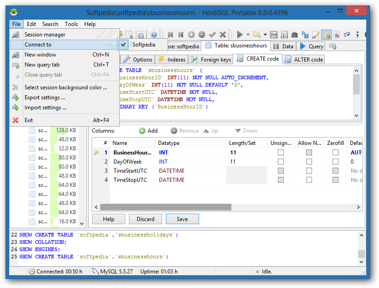Toggle the stop on errors warning icon
The image size is (379, 288).
pos(326,35)
